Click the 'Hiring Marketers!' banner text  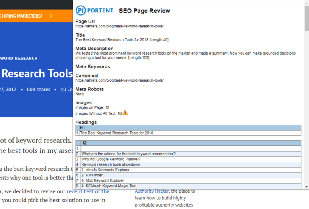(21, 16)
